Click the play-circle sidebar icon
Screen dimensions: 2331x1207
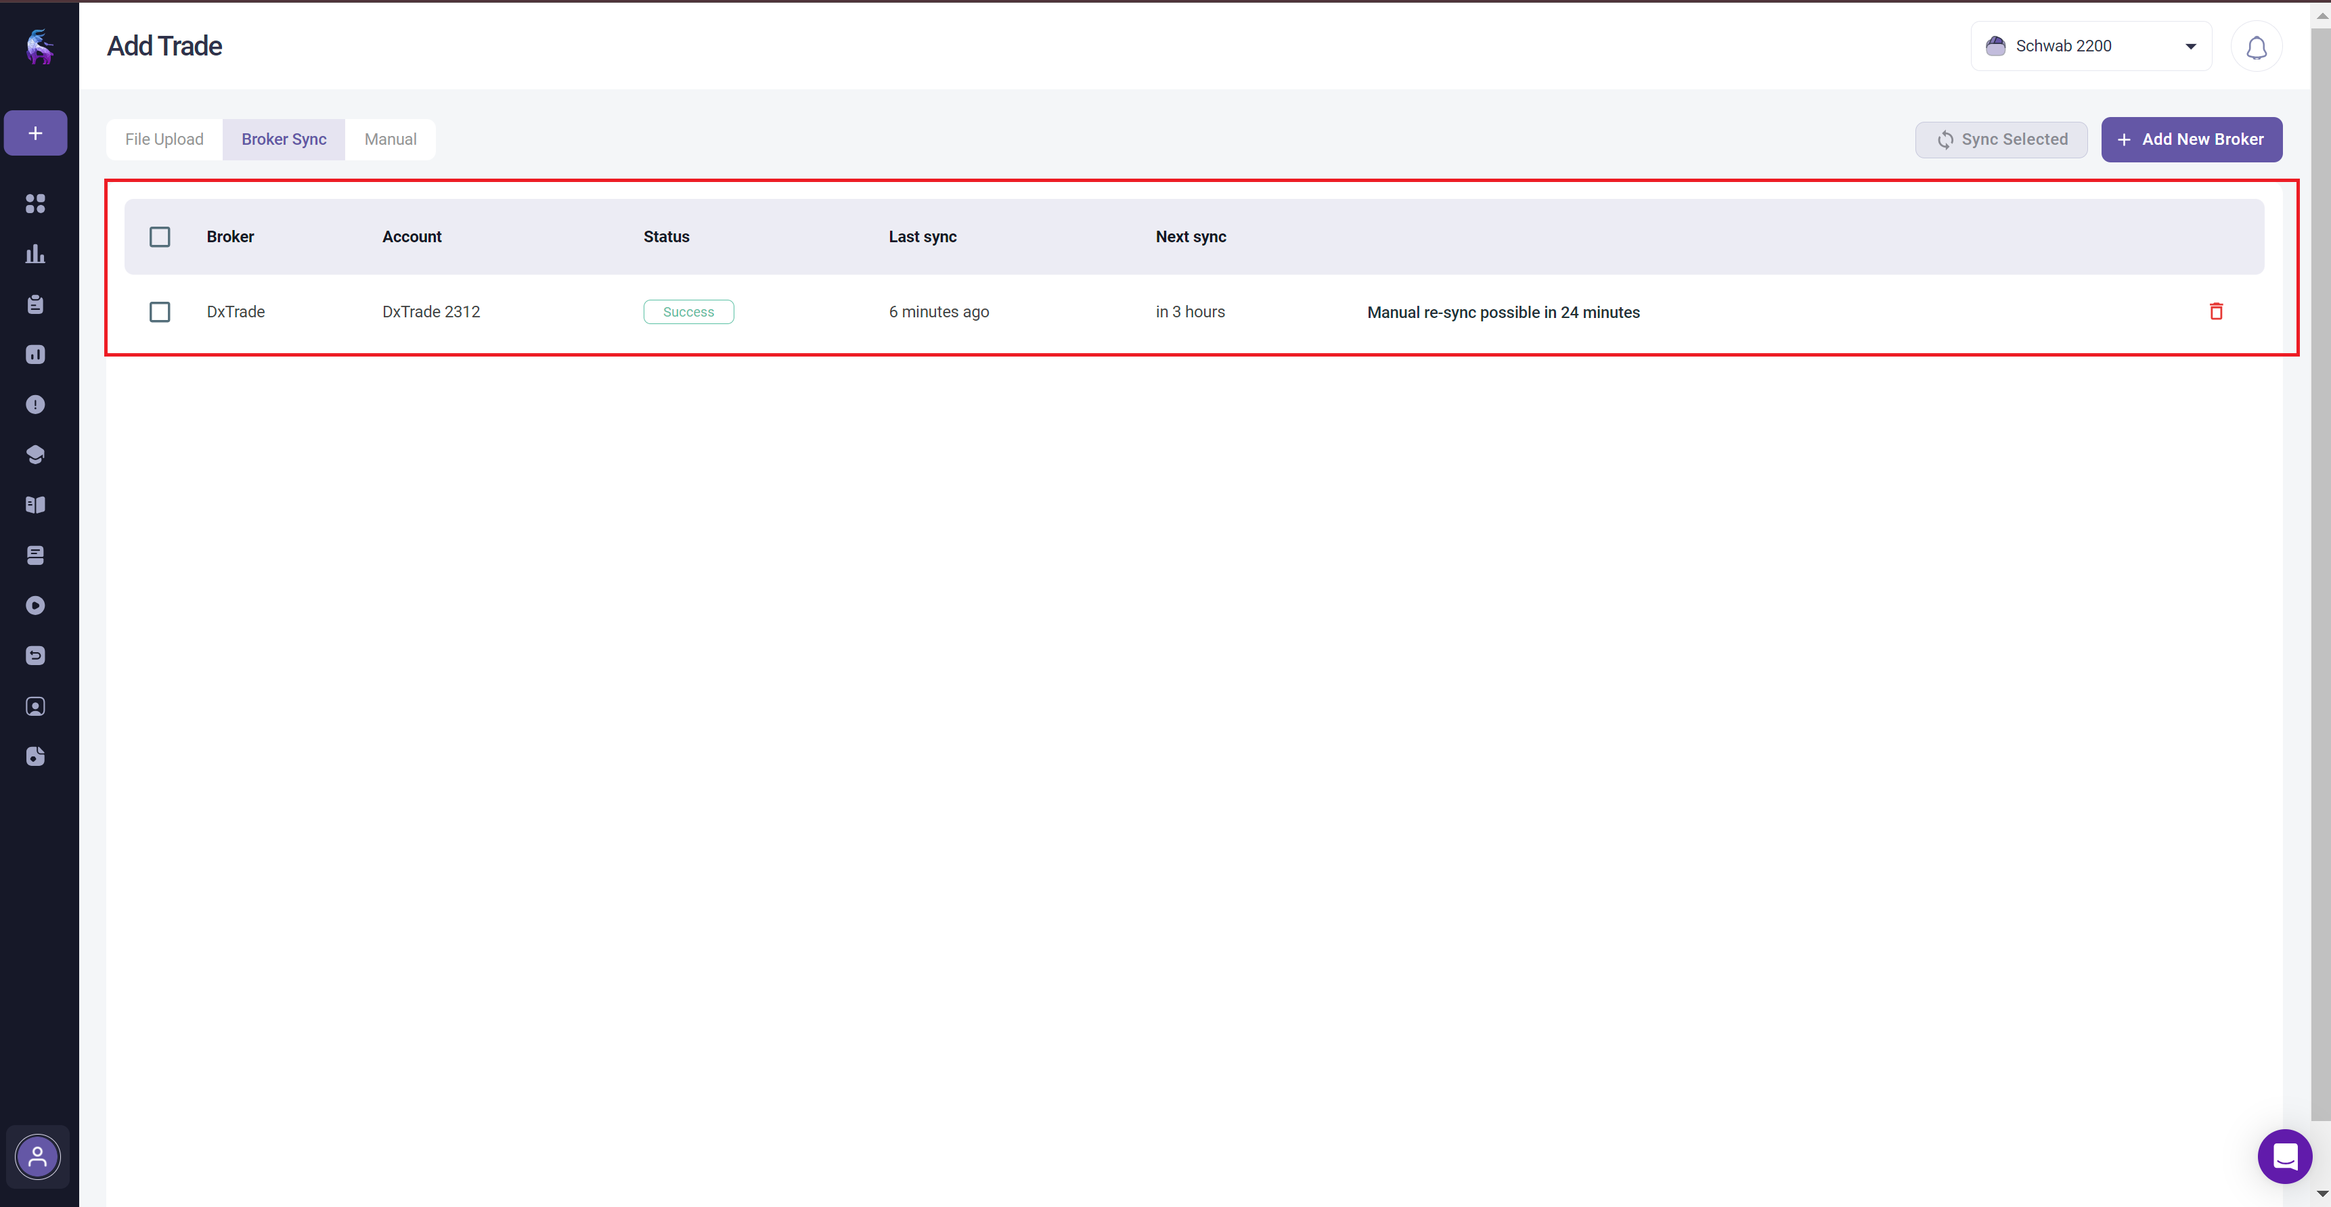click(x=35, y=606)
